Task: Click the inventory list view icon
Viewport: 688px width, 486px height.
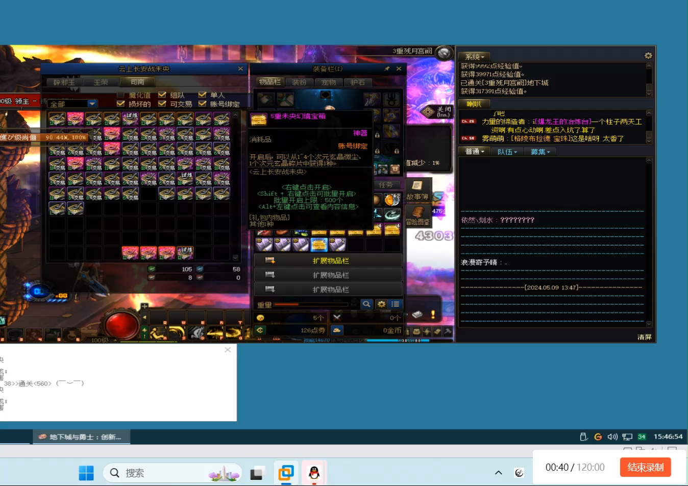Action: click(395, 304)
